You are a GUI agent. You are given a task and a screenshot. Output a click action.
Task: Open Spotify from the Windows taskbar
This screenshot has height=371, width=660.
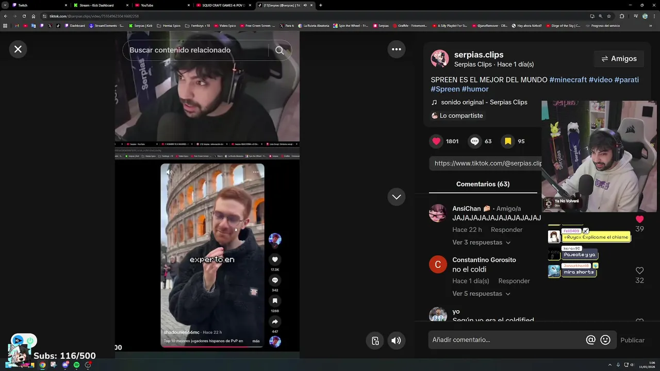[x=76, y=365]
